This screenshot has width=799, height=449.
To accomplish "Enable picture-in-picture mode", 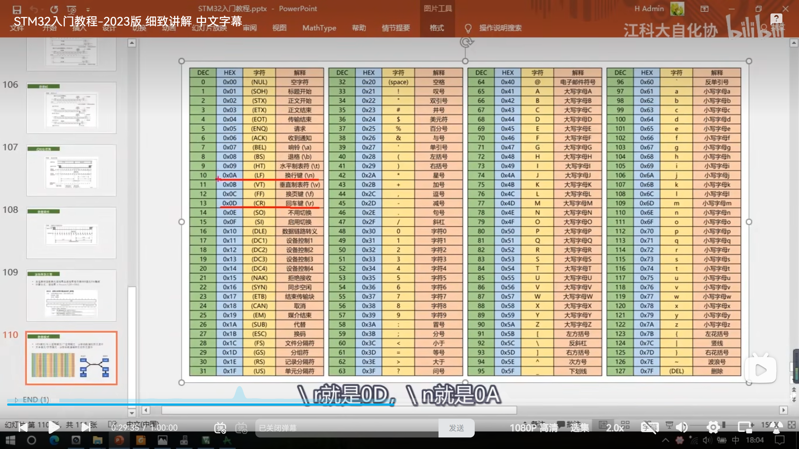I will pyautogui.click(x=745, y=427).
